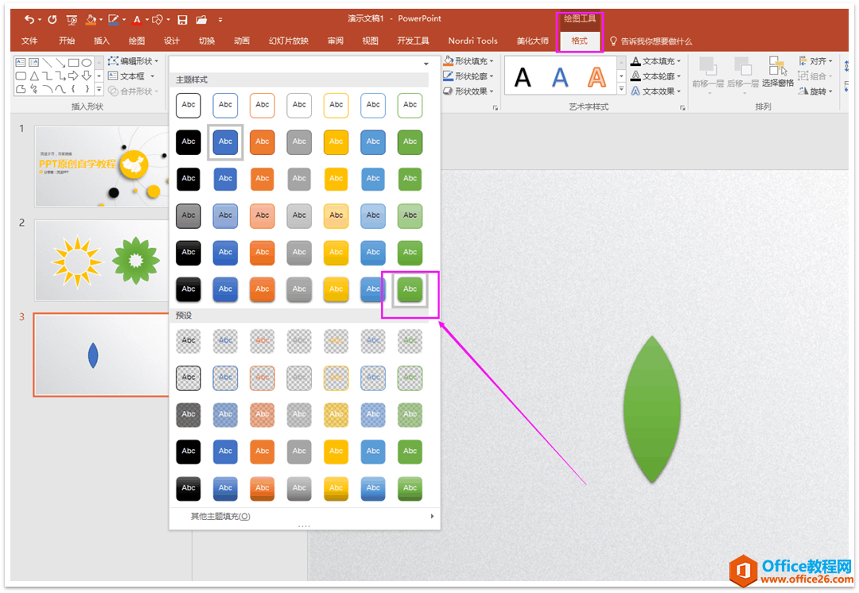The width and height of the screenshot is (859, 593).
Task: Choose the white black-outline theme style in top row
Action: pos(189,105)
